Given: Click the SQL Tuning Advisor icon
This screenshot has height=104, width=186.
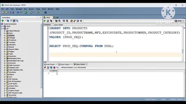Looking at the screenshot, I should point(59,21).
